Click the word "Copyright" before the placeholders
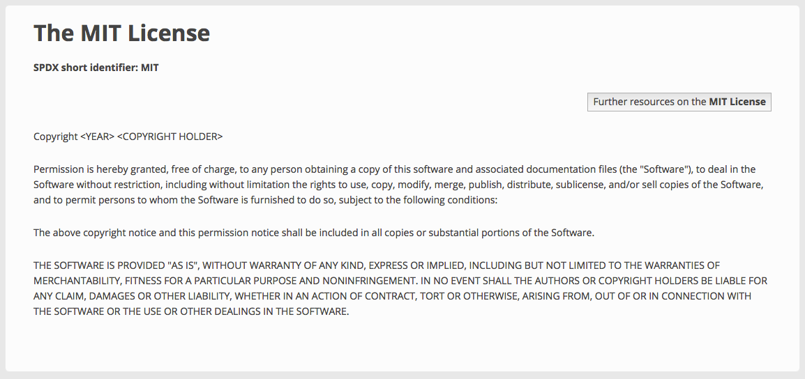Viewport: 805px width, 379px height. 55,137
